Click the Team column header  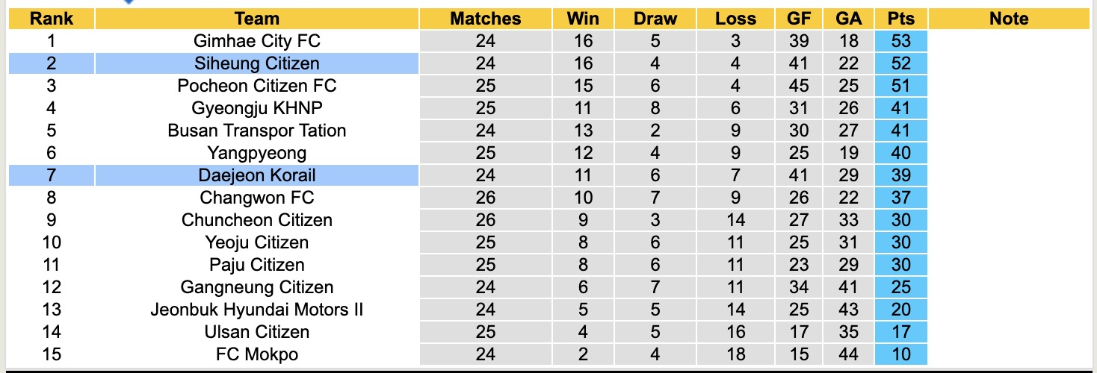(256, 19)
